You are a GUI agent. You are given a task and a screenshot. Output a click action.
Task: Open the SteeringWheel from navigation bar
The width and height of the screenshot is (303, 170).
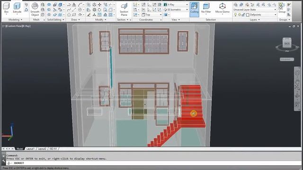pyautogui.click(x=297, y=73)
